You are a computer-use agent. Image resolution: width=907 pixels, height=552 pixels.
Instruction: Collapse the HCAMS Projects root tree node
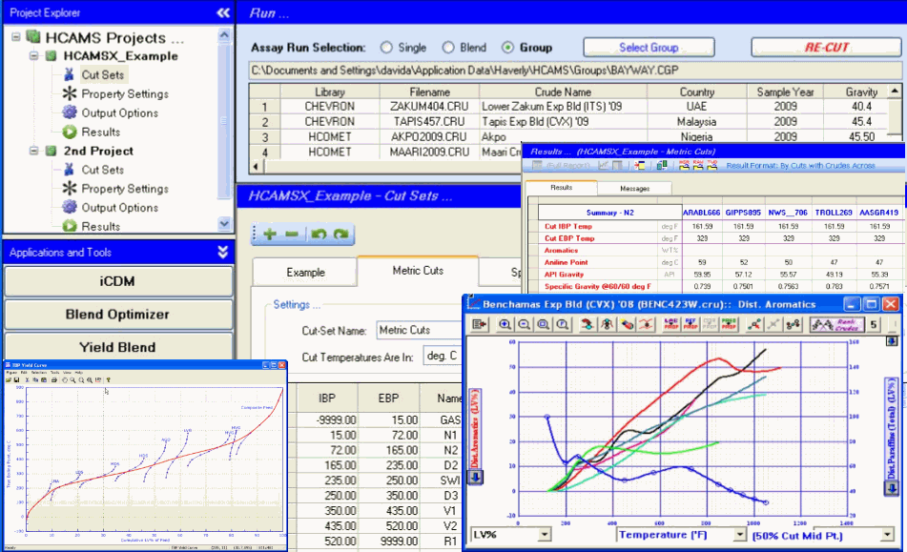(x=15, y=37)
